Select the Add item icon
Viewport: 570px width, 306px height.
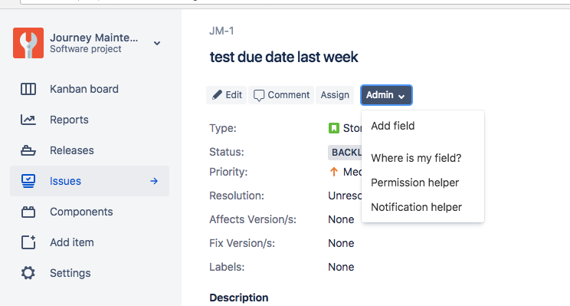[x=28, y=242]
